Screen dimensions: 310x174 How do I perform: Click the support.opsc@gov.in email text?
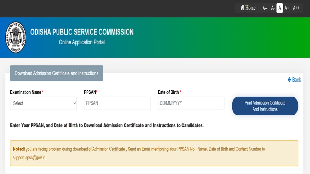point(29,158)
